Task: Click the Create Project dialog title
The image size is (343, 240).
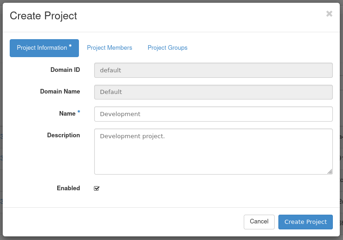Action: (43, 16)
